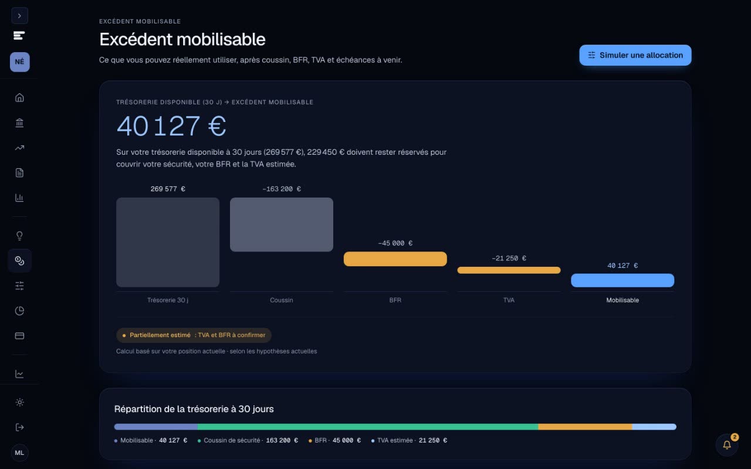Click the large 40 127 € headline amount
Image resolution: width=751 pixels, height=469 pixels.
171,126
